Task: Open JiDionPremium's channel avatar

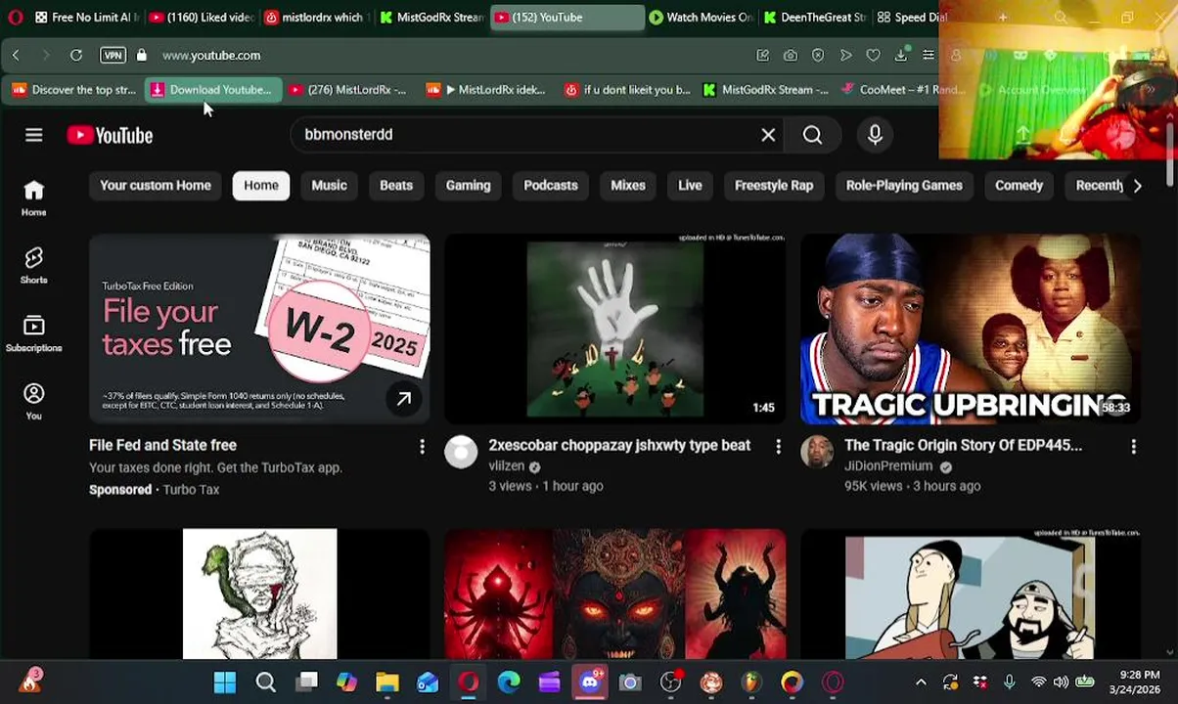Action: pyautogui.click(x=817, y=452)
